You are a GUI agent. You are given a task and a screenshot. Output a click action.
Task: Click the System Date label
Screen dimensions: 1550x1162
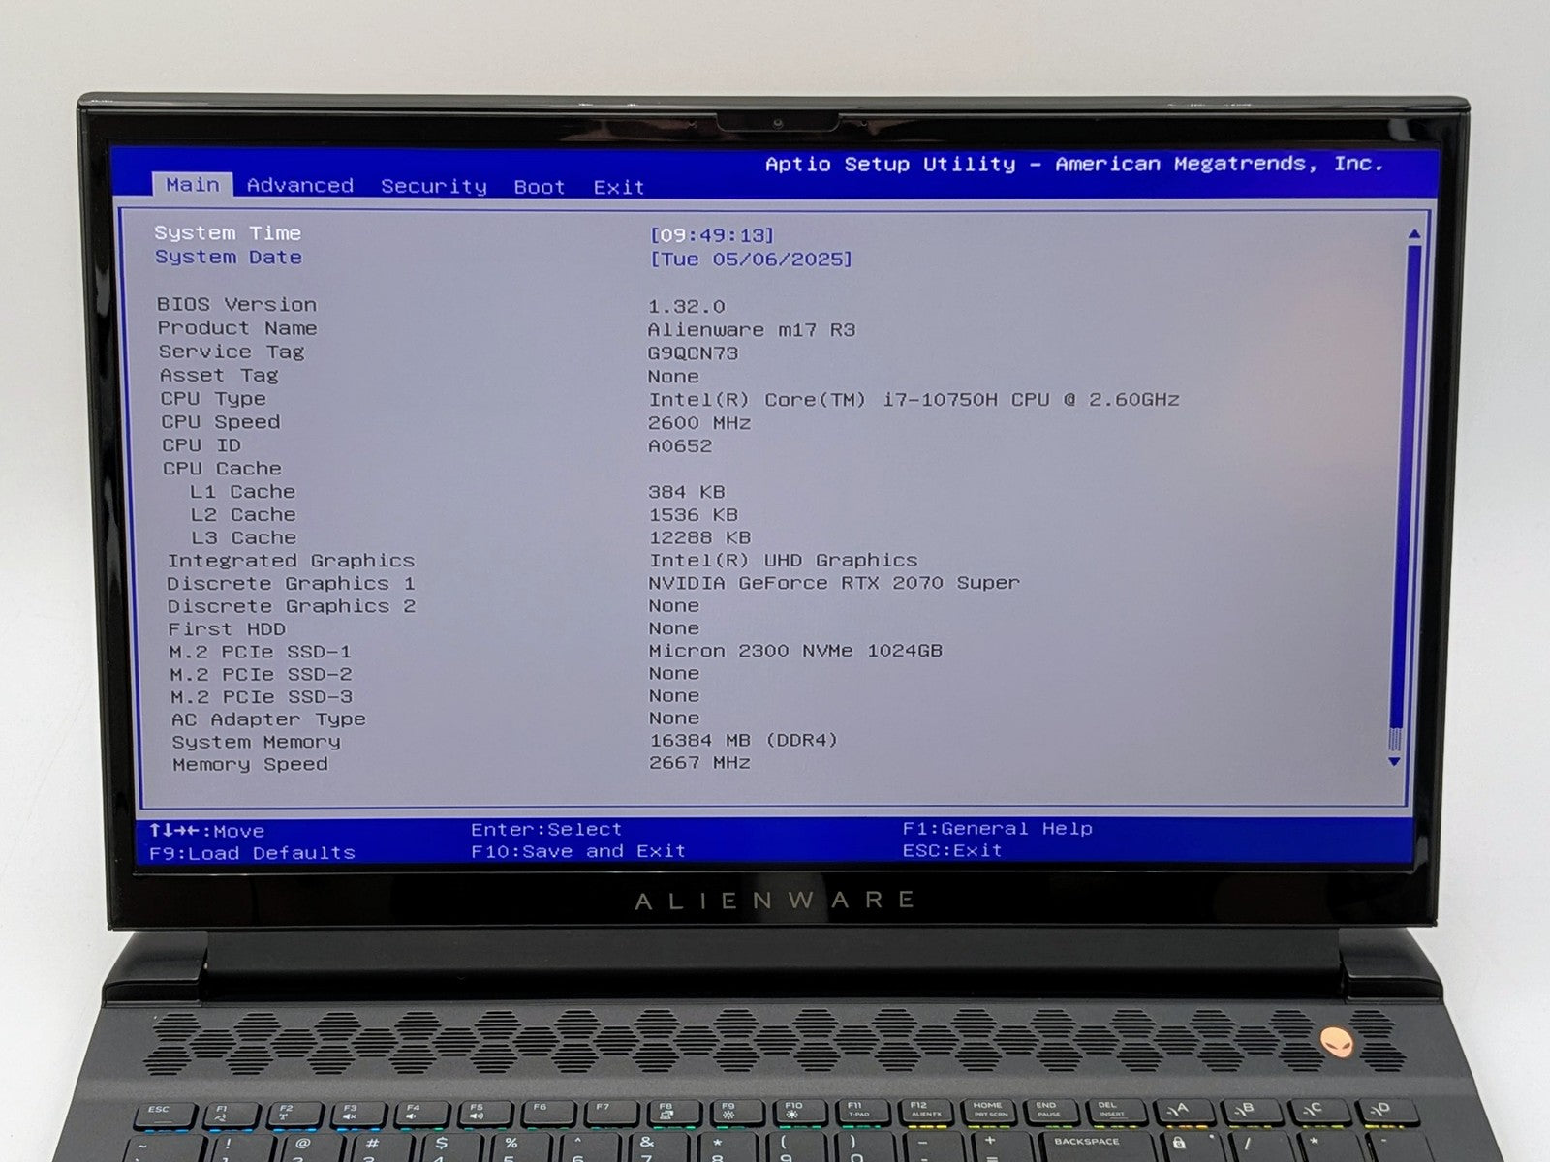tap(229, 258)
